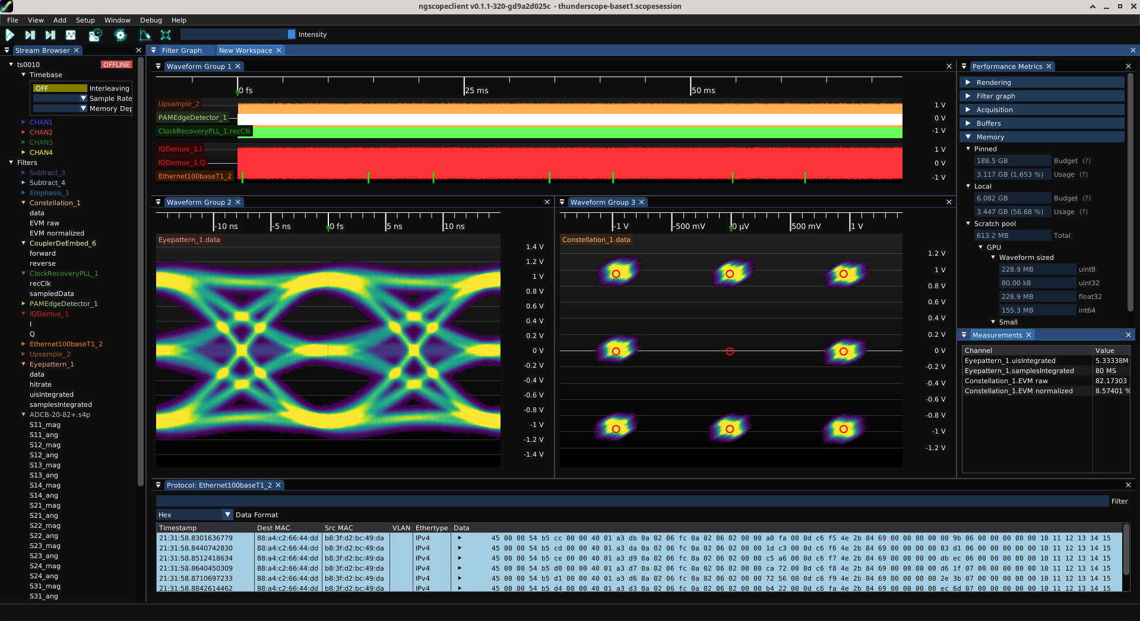This screenshot has width=1140, height=621.
Task: Click the Ethernet100baseT1_2 waveform label
Action: coord(195,176)
